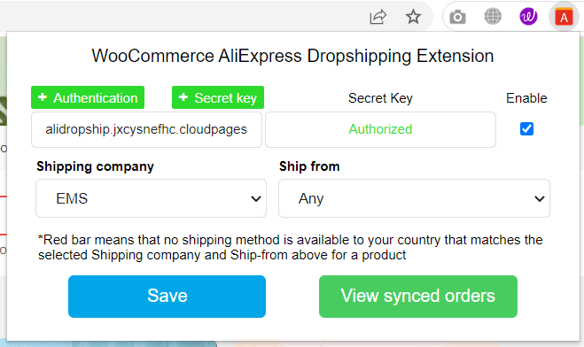Image resolution: width=584 pixels, height=347 pixels.
Task: Toggle the Enable checkbox
Action: [526, 129]
